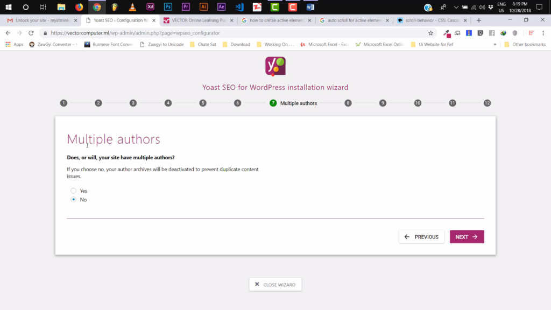Jump to wizard step 2
Screen dimensions: 551x310
coord(98,103)
